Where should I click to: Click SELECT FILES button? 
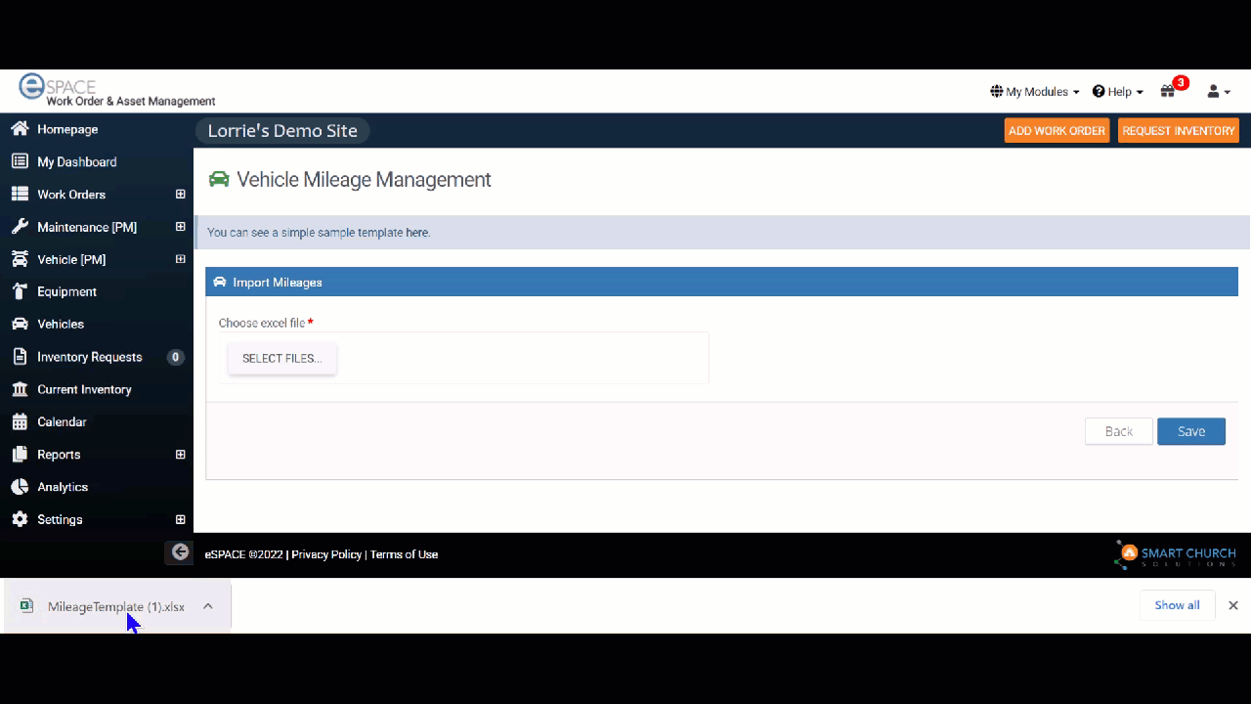(282, 358)
